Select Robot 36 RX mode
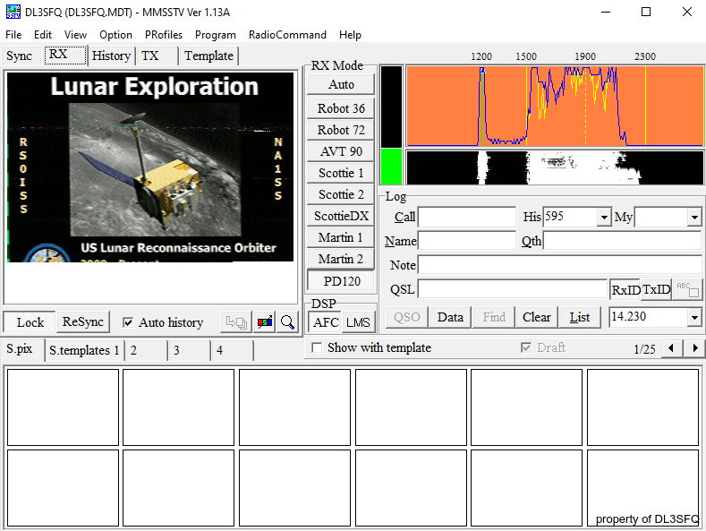 tap(341, 108)
